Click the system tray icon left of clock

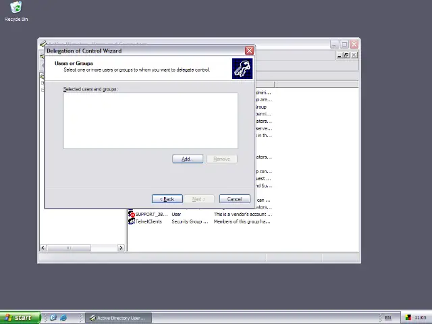[x=408, y=318]
